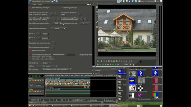Viewport: 191px width, 107px height.
Task: Open Berechnung dropdown for coordinates saving
Action: [x=56, y=69]
